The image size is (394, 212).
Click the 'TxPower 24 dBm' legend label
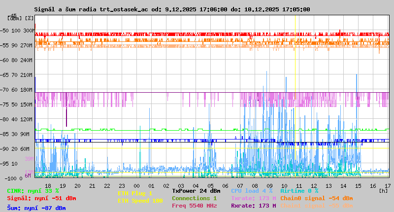click(196, 191)
